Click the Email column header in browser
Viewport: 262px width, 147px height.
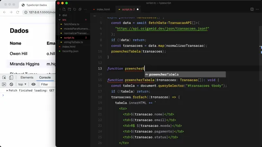coord(51,43)
